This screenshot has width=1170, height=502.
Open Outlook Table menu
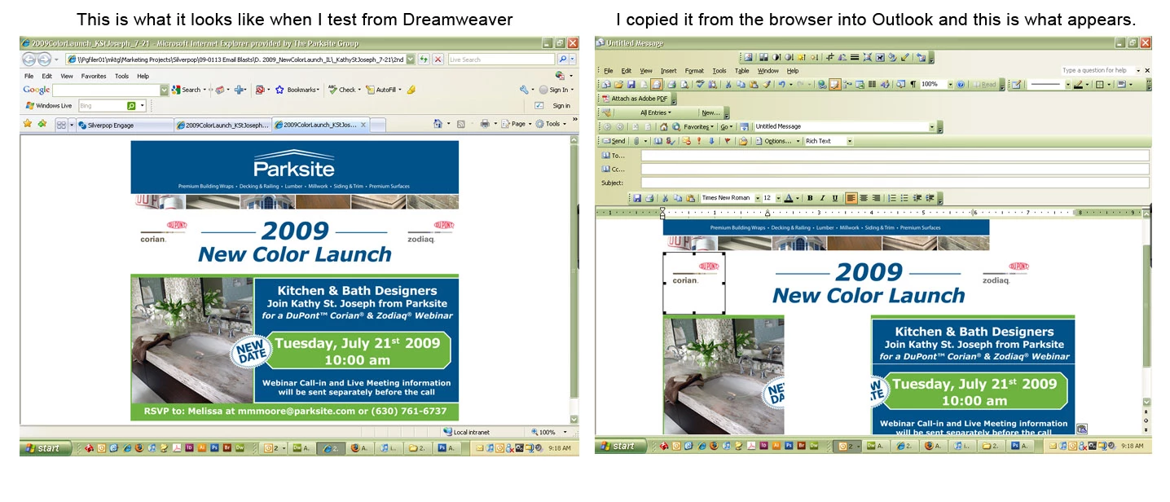741,71
